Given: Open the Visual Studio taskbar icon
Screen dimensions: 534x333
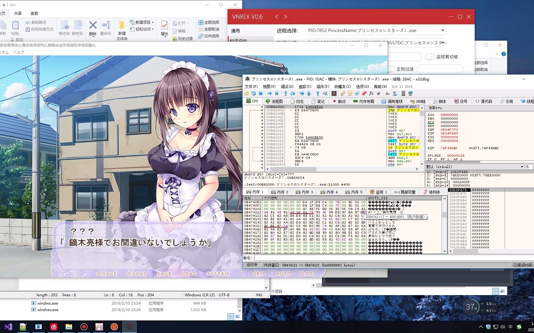Looking at the screenshot, I should pyautogui.click(x=8, y=327).
